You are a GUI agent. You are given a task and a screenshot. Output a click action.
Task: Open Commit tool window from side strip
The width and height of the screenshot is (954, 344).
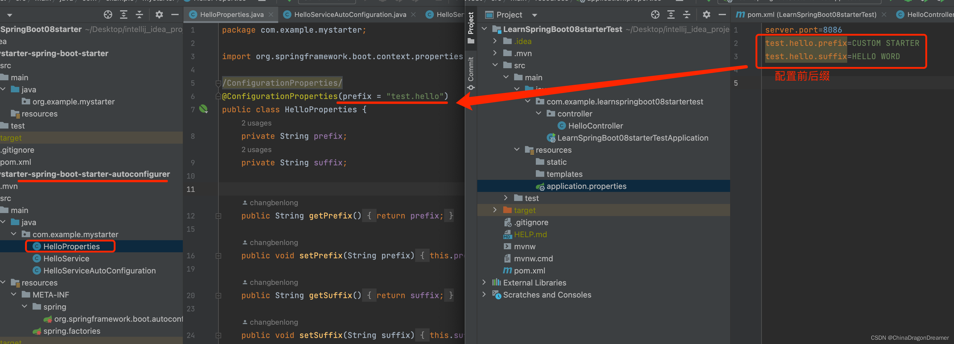[x=471, y=73]
